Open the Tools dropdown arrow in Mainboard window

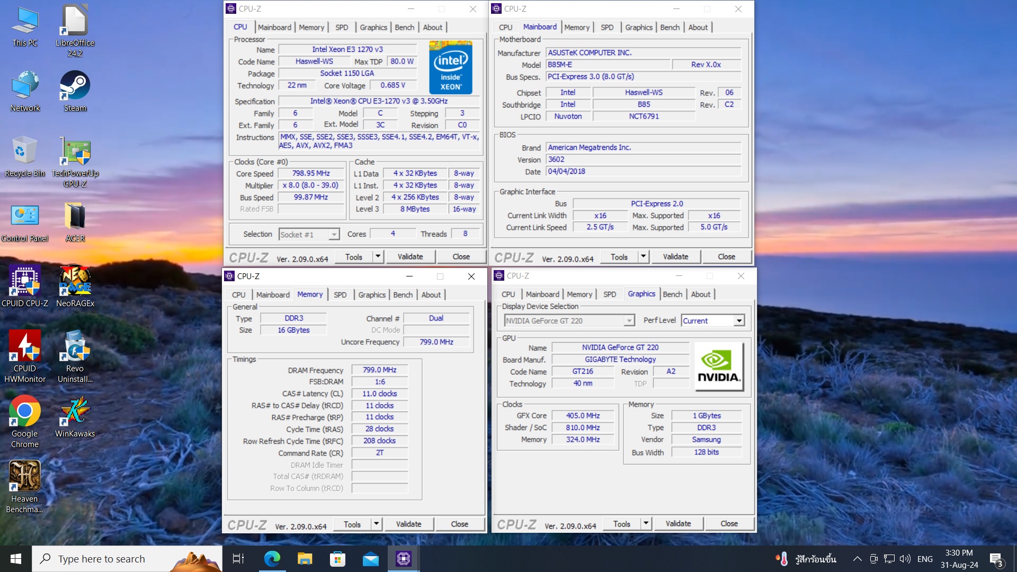pos(642,256)
